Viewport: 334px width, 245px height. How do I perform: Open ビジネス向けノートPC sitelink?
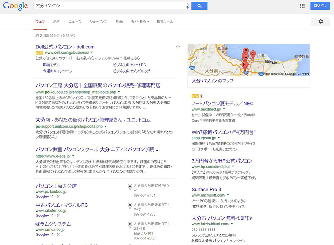click(129, 65)
